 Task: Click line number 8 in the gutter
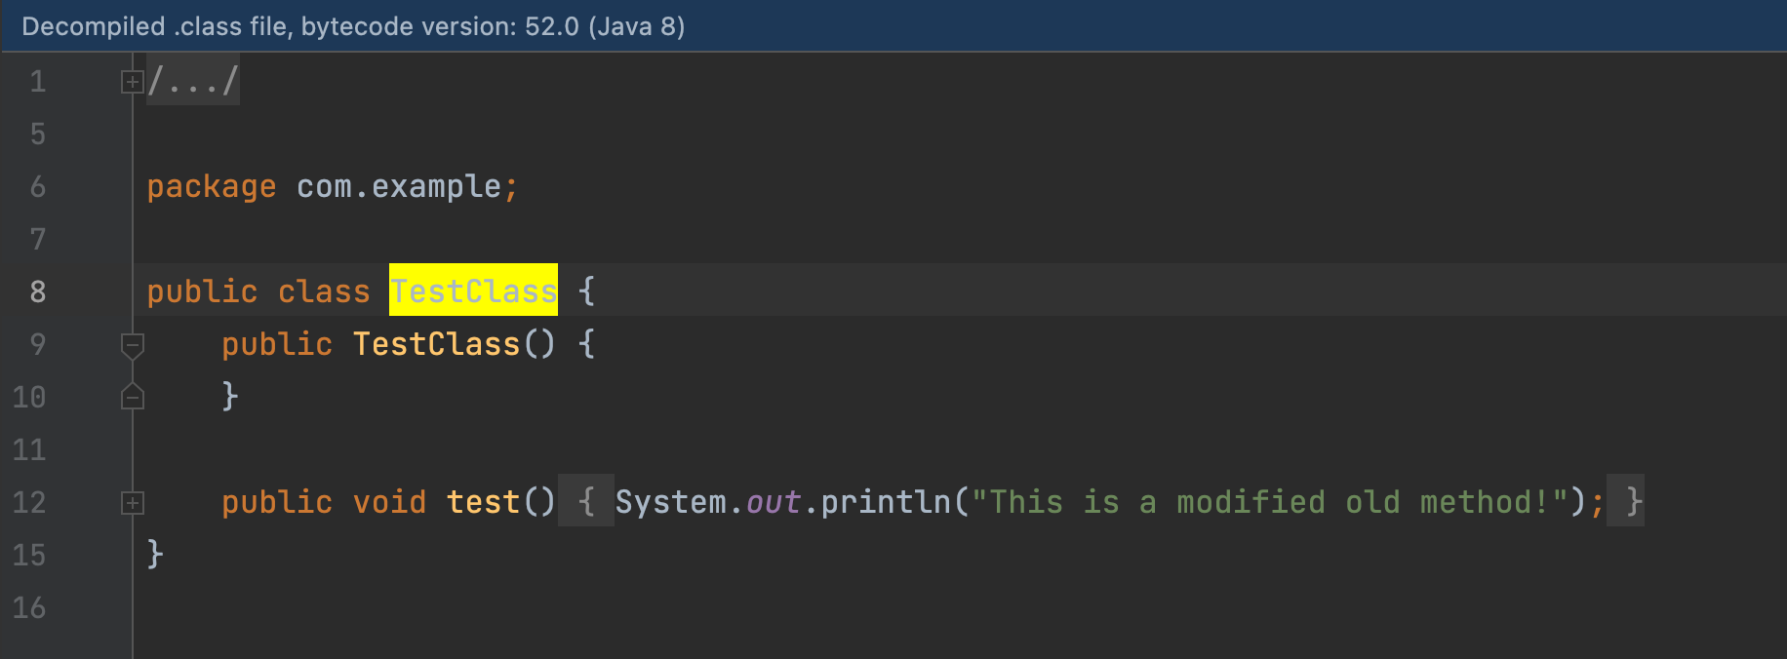(x=37, y=291)
